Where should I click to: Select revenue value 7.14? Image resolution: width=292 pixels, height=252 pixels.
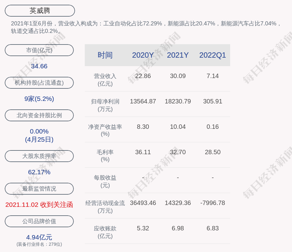(x=213, y=76)
